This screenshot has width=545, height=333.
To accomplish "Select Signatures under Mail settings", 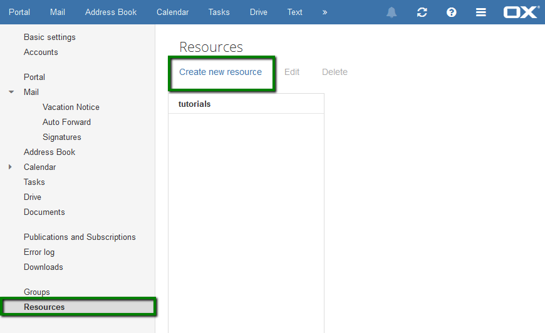I will tap(62, 137).
